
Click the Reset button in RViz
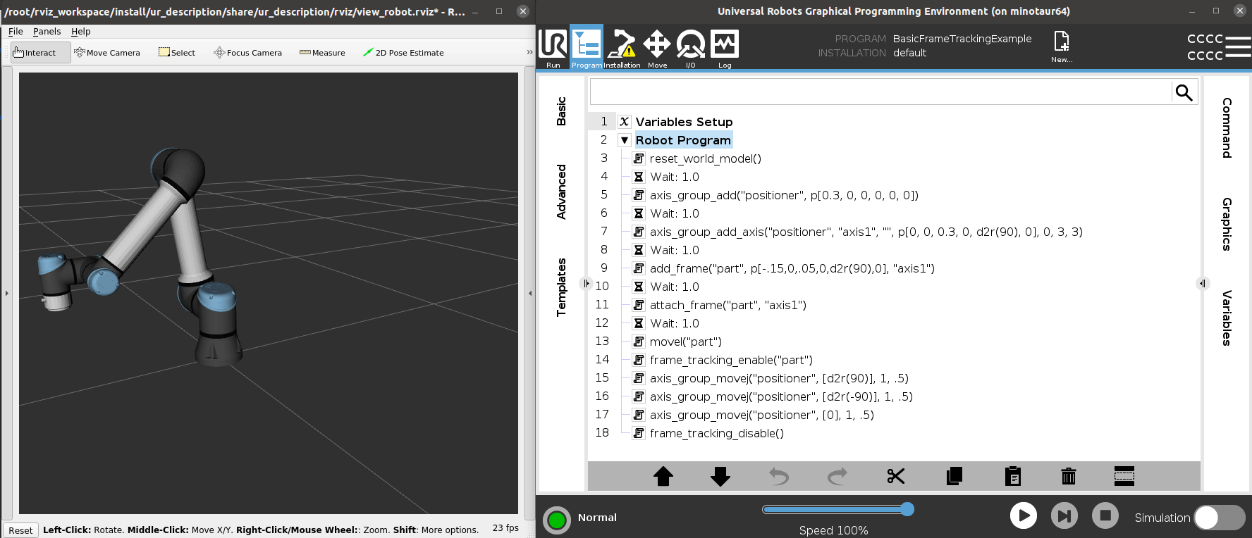click(x=20, y=530)
